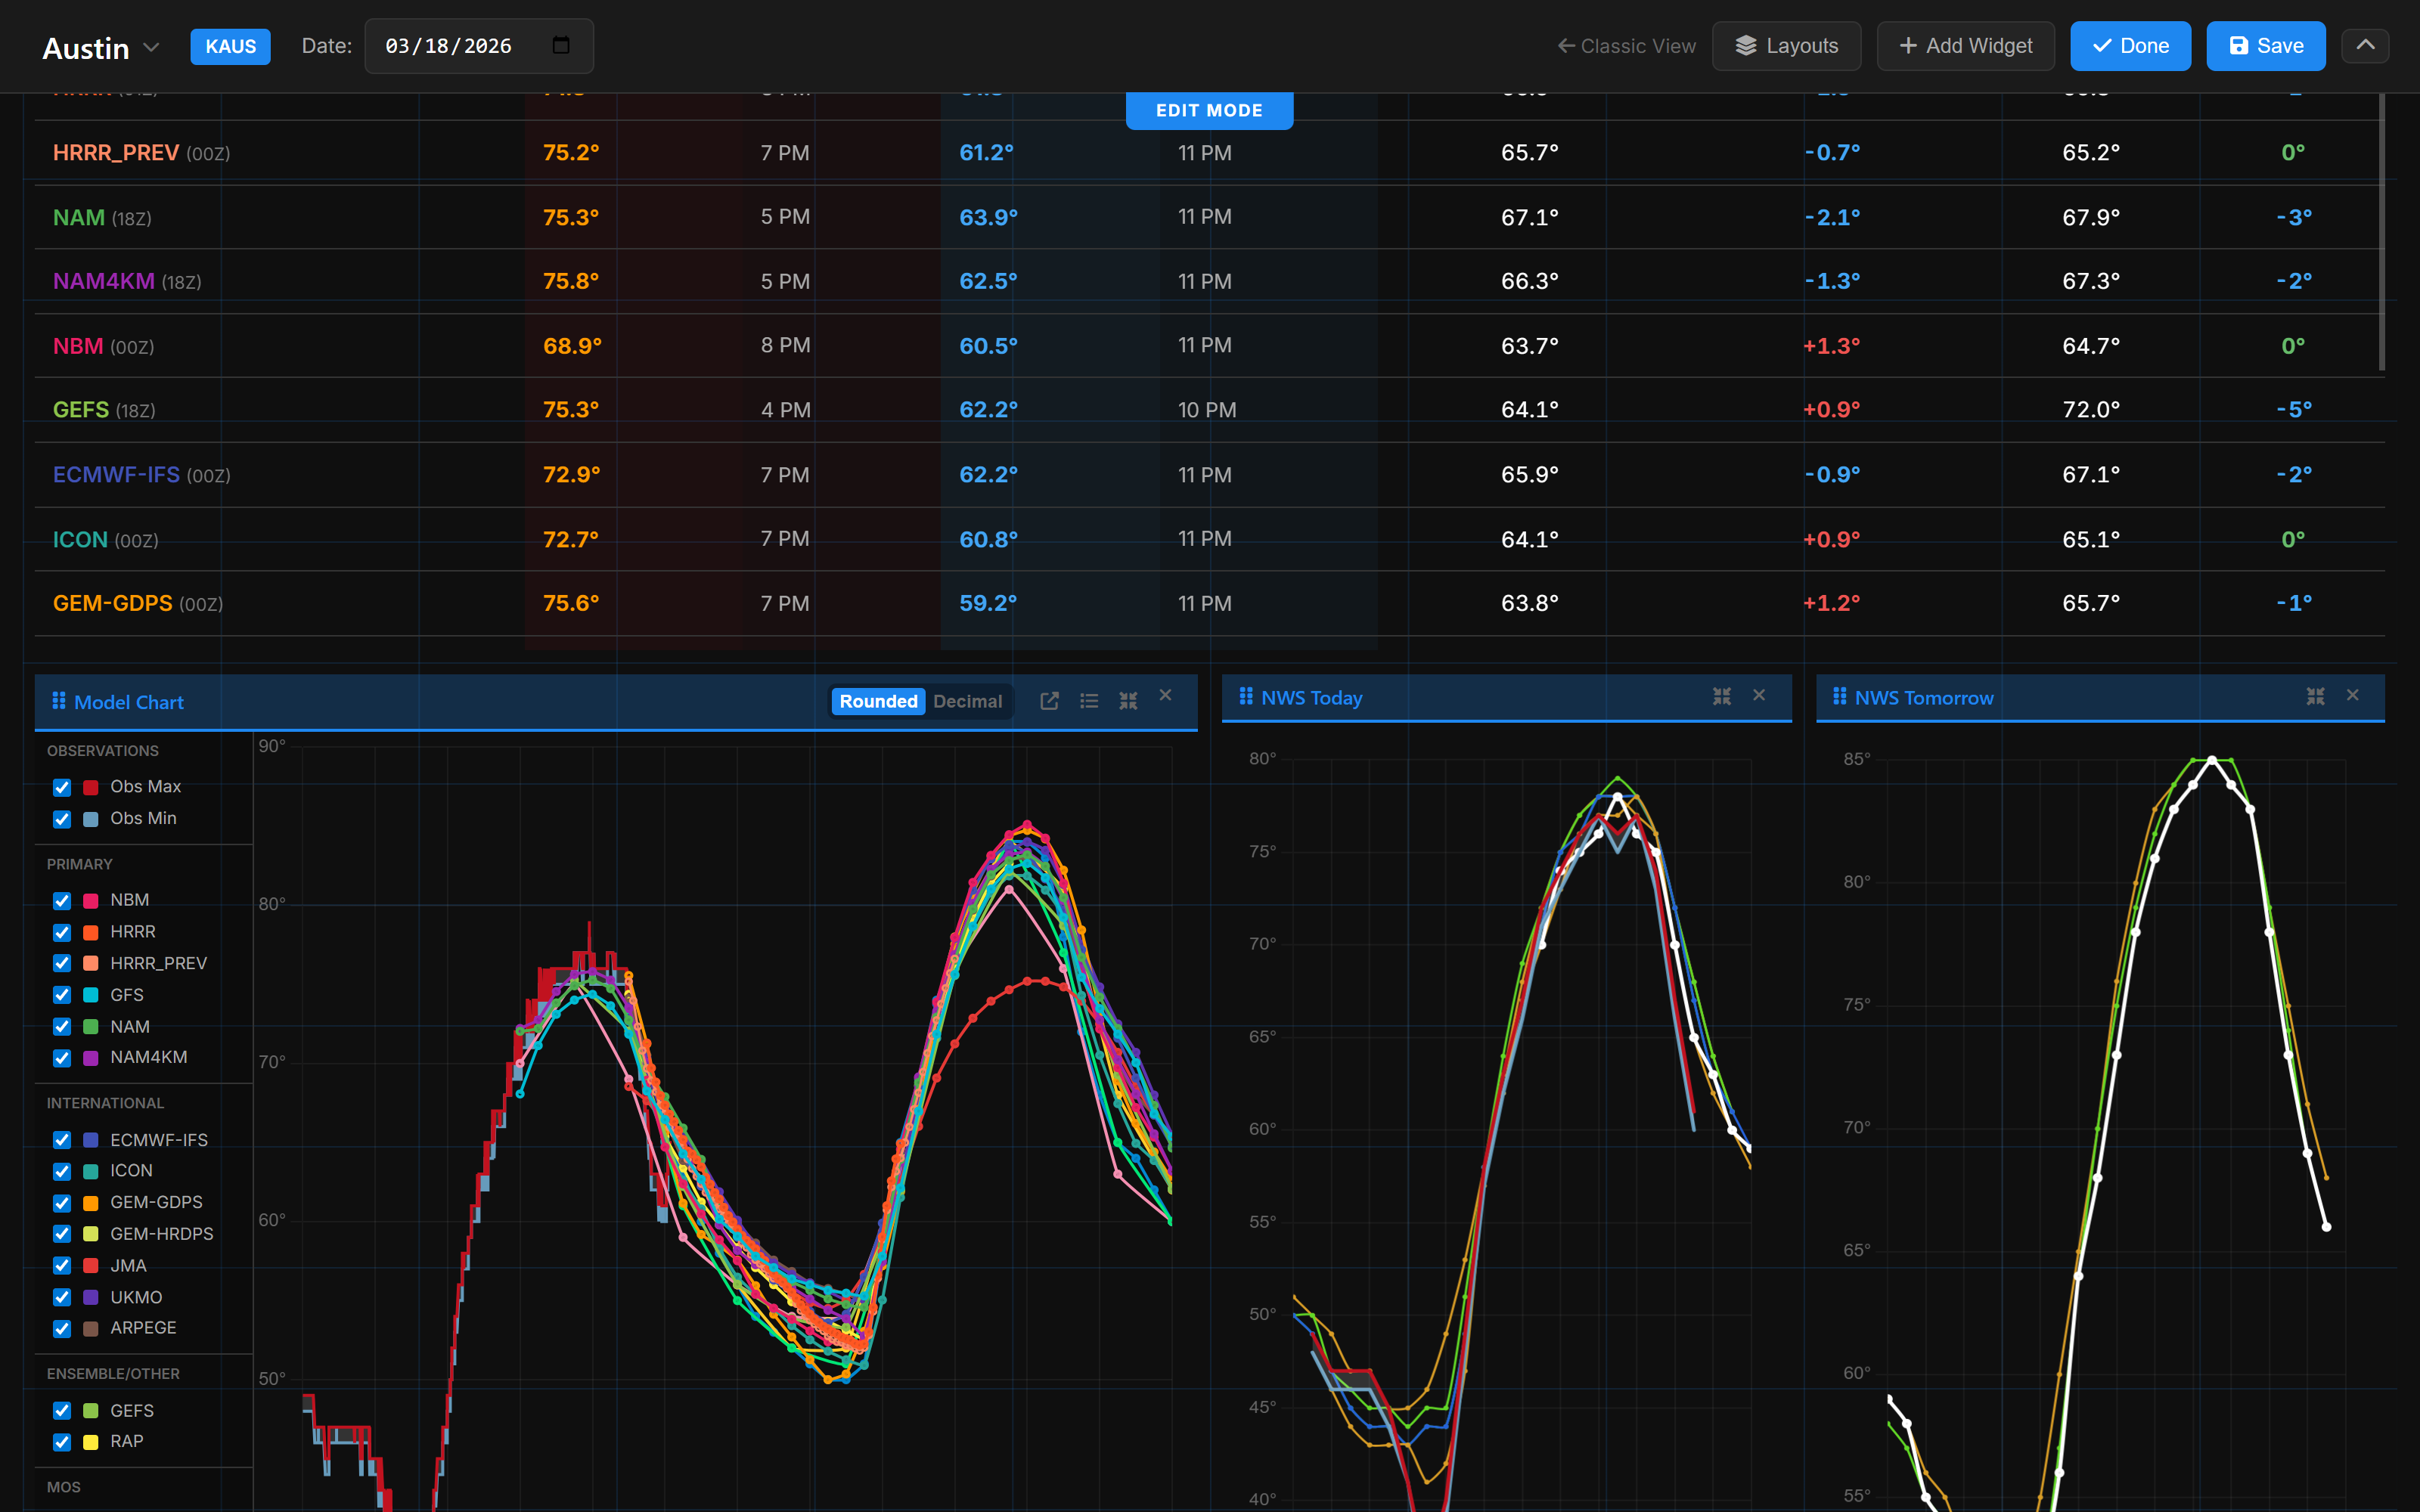This screenshot has height=1512, width=2420.
Task: Expand the MOS section in the sidebar
Action: point(65,1487)
